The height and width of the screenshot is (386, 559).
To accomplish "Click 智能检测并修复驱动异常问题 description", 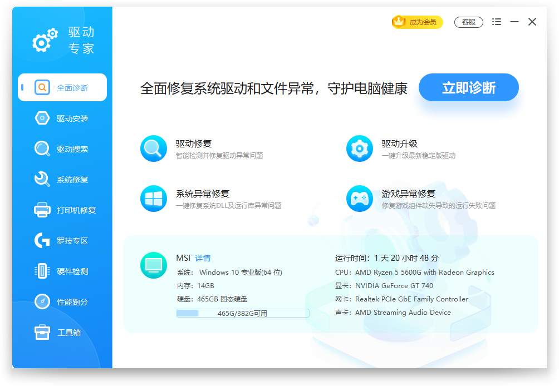I will click(219, 156).
